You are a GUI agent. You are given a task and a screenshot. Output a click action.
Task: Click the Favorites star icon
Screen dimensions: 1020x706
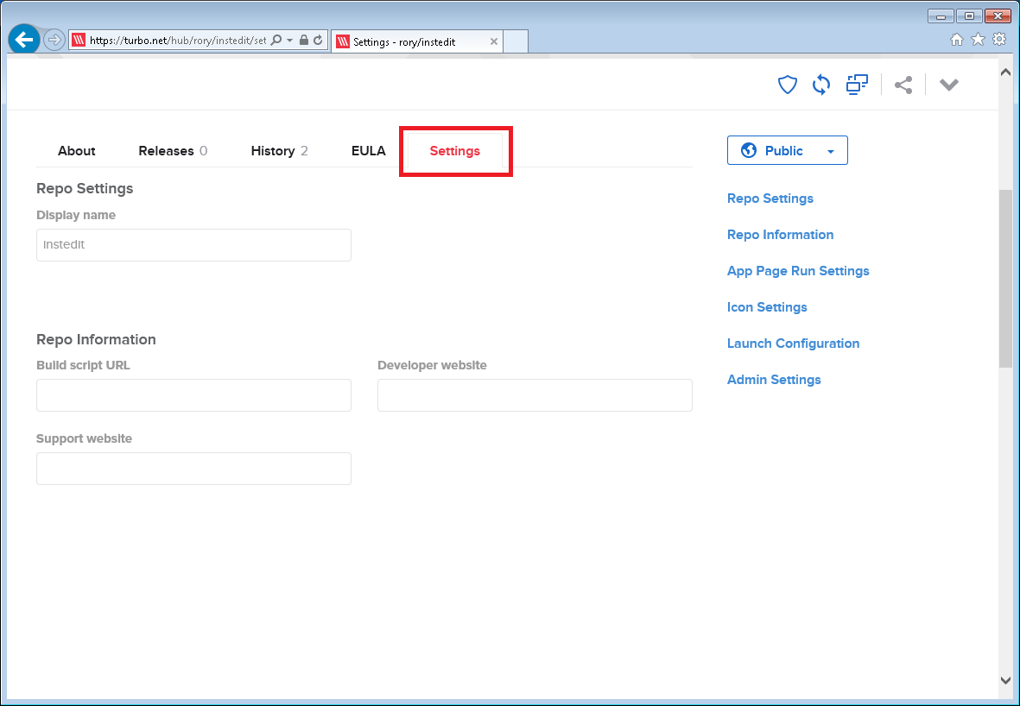pos(979,39)
